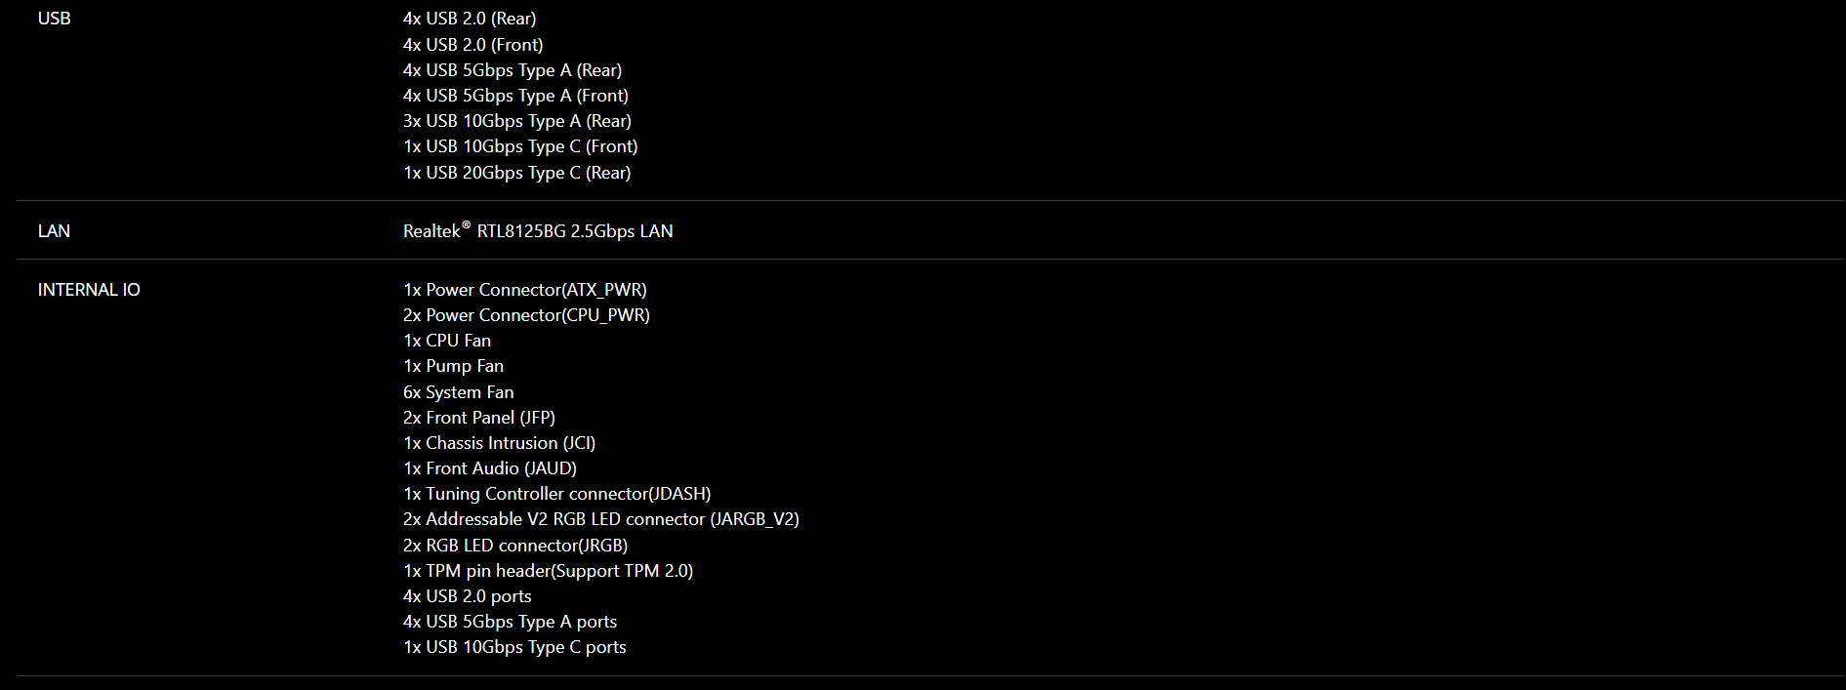Click the '1x Power Connector(ATX_PWR)' line

525,290
